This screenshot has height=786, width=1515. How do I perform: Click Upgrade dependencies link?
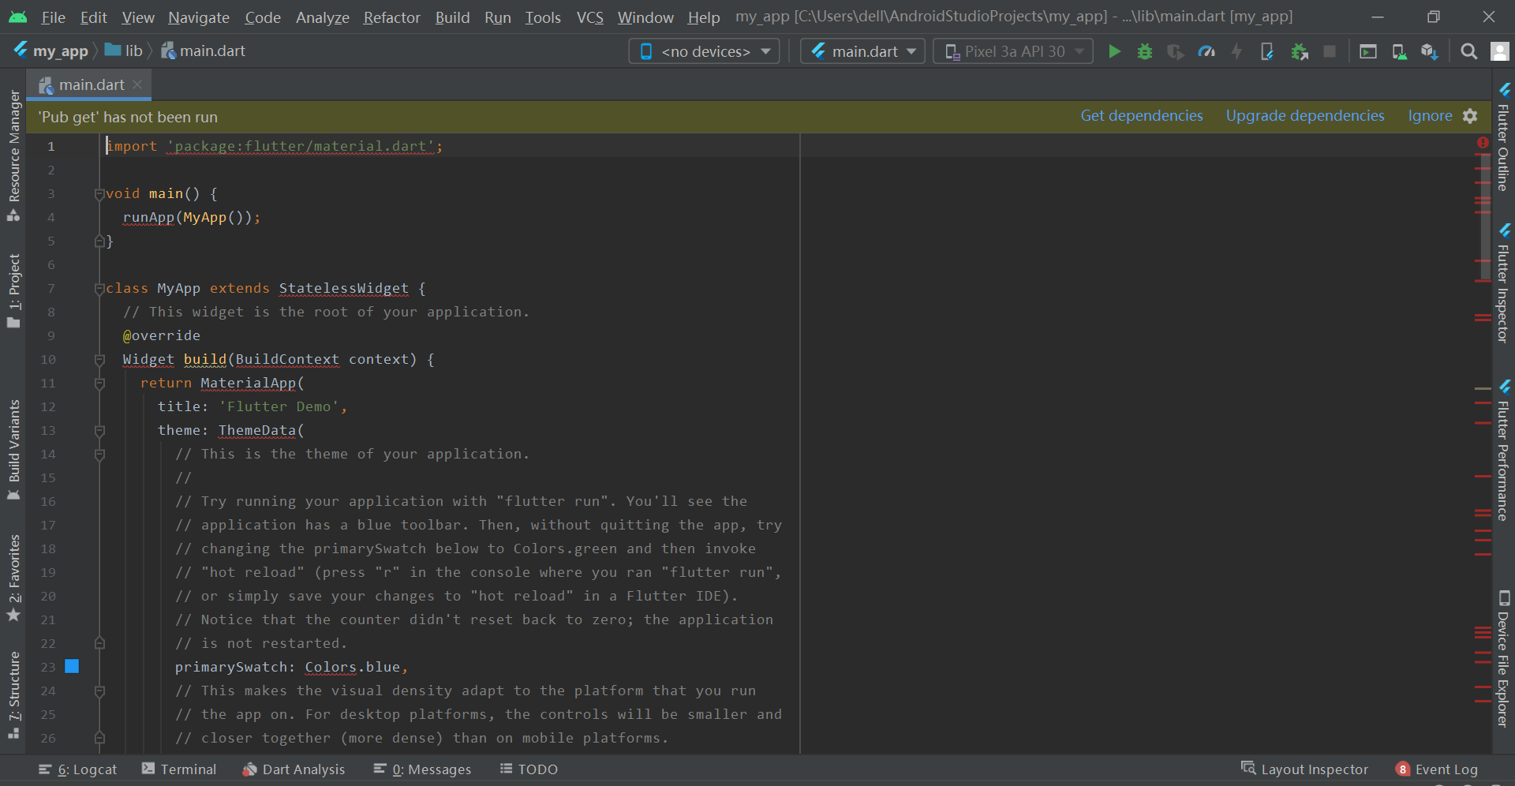pyautogui.click(x=1304, y=116)
